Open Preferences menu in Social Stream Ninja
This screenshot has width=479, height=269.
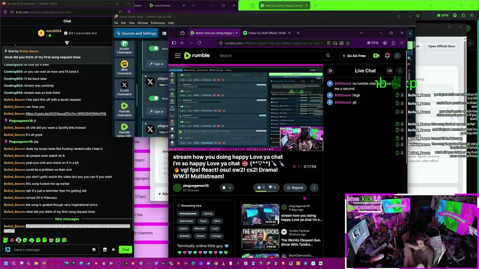click(158, 23)
